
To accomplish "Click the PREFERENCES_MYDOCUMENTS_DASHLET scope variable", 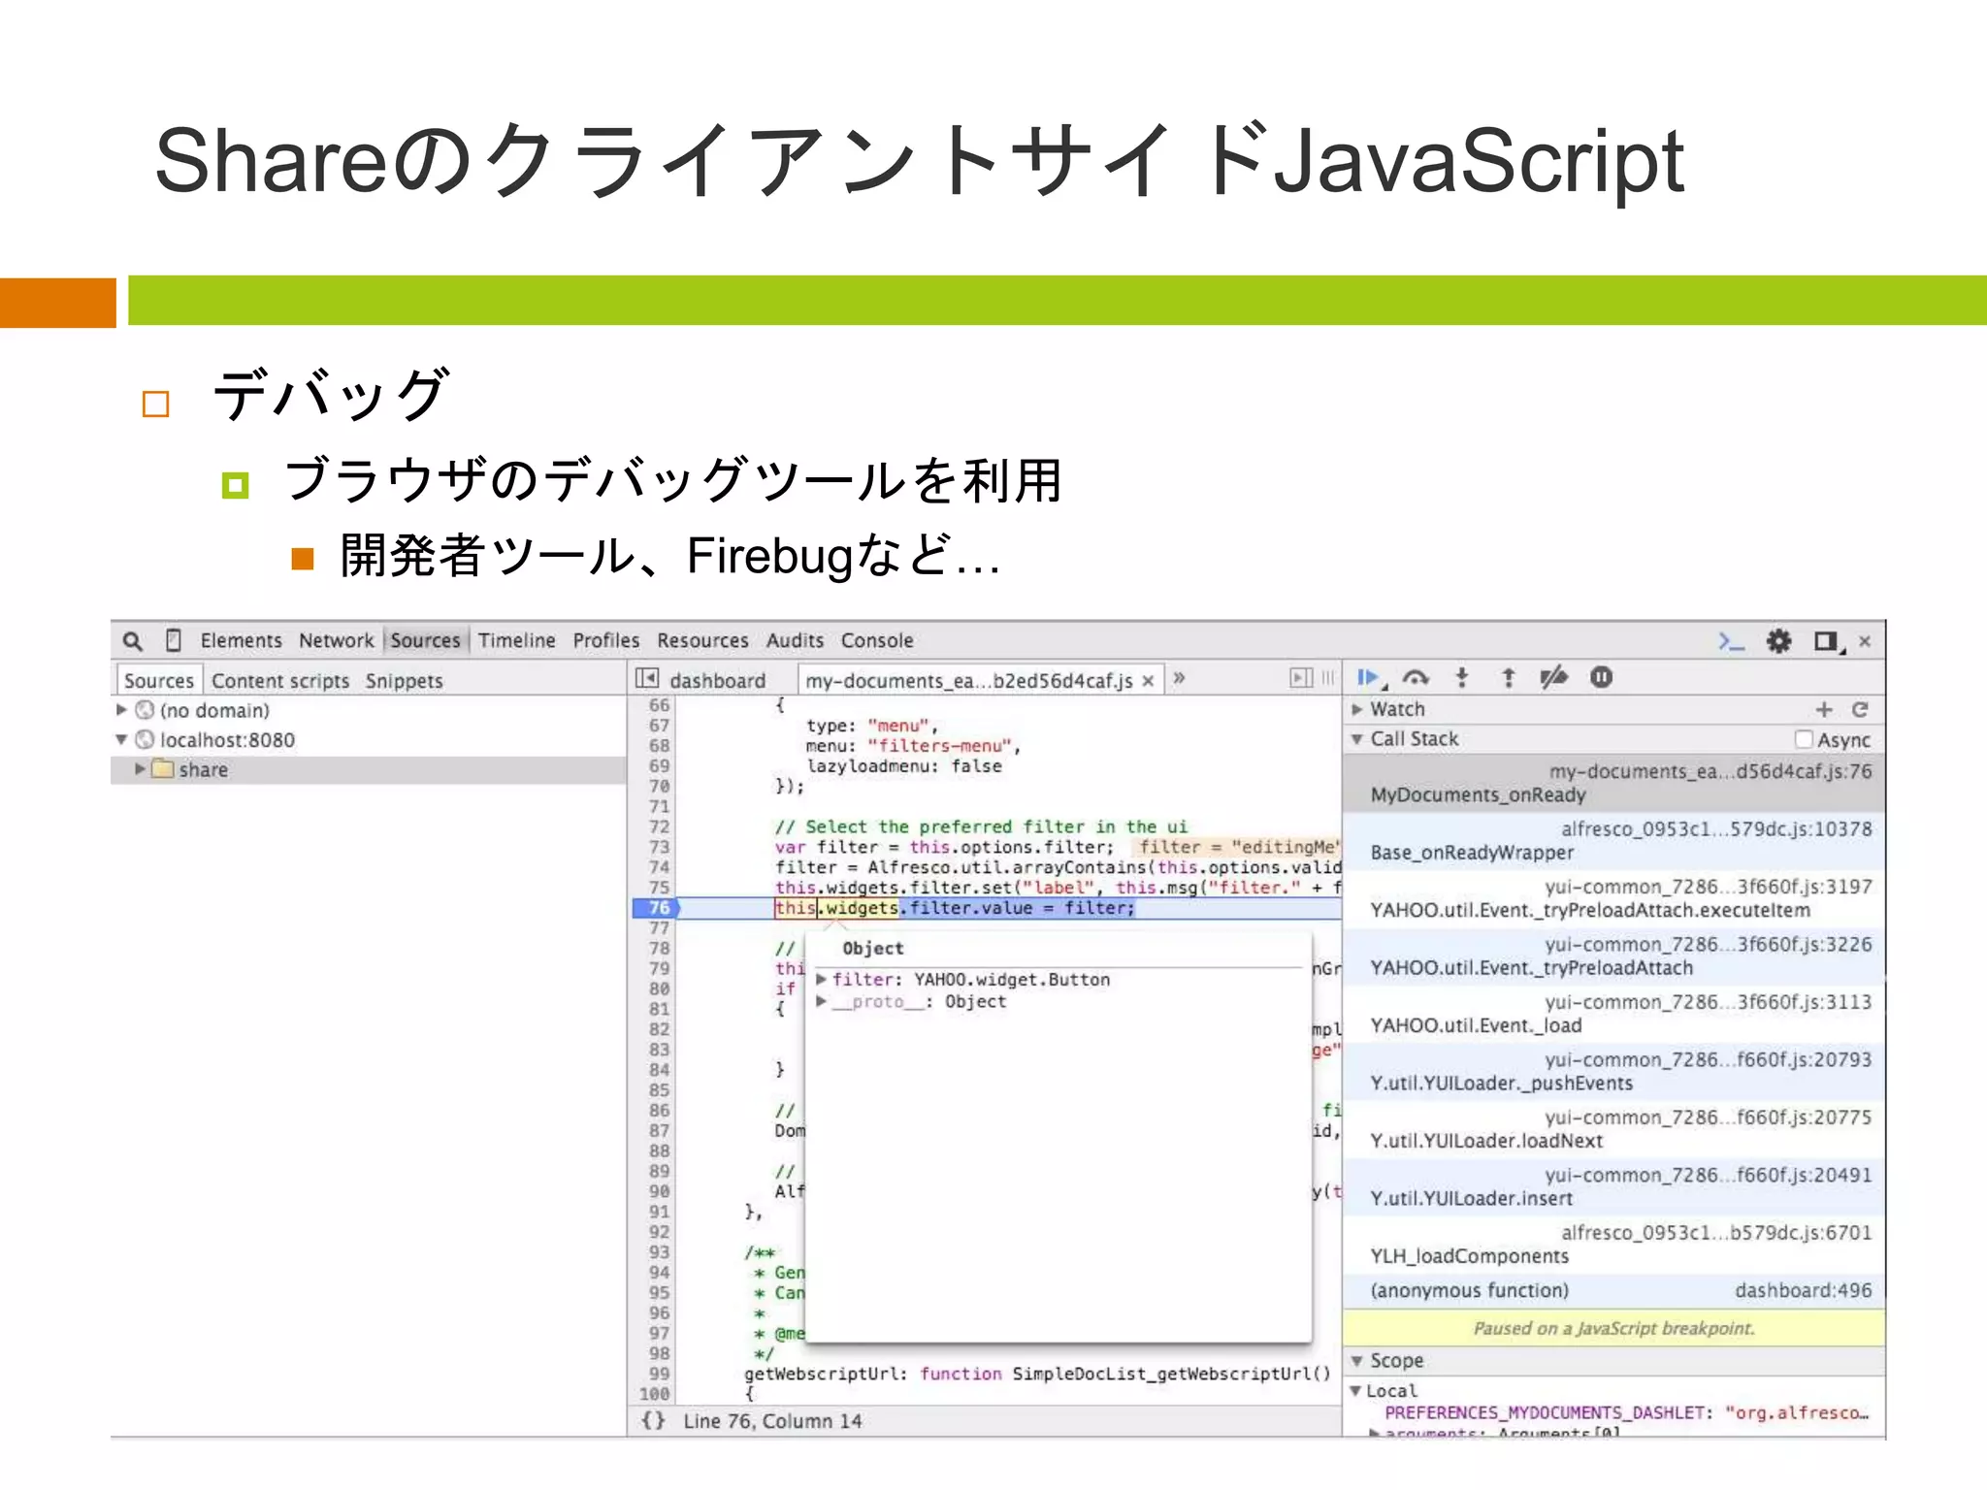I will pos(1627,1412).
